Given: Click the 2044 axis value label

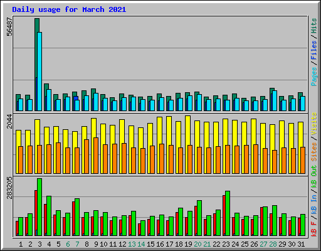Looking at the screenshot, I should (x=9, y=121).
